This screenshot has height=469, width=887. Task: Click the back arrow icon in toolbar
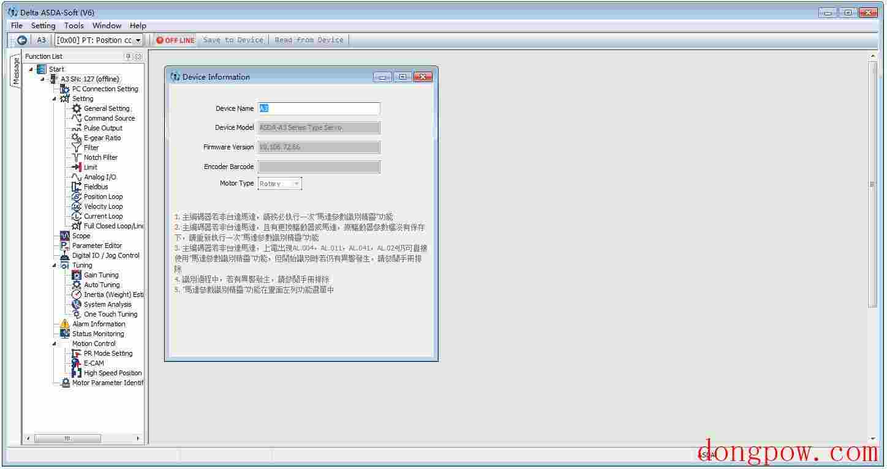click(x=22, y=40)
